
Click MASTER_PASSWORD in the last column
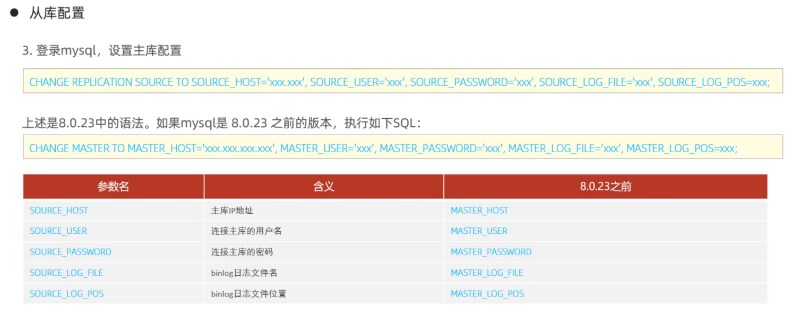coord(491,252)
